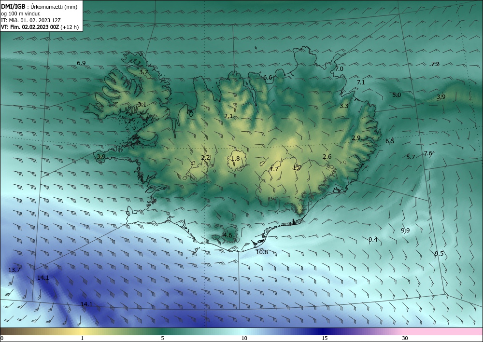This screenshot has width=483, height=342.
Task: Click the legend tick label '10'
Action: (x=244, y=339)
